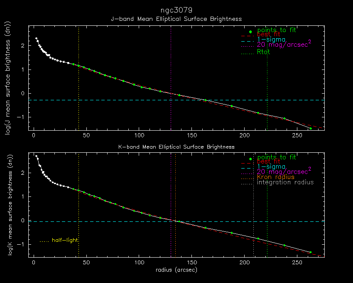Click '20 mag/arcsec²' legend text in K-band plot
Screen dimensions: 353x283
point(284,171)
